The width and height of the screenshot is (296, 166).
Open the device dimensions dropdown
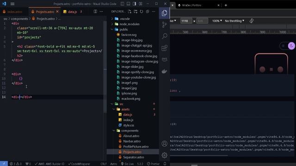point(173,21)
